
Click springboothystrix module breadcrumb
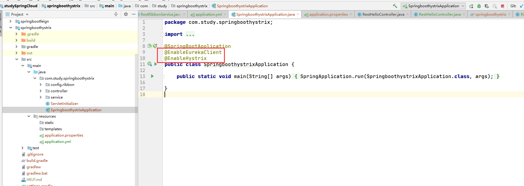click(64, 6)
